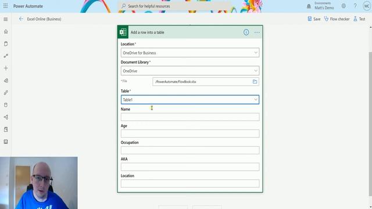This screenshot has height=209, width=372.
Task: Open Learn book icon in sidebar
Action: coord(6,142)
